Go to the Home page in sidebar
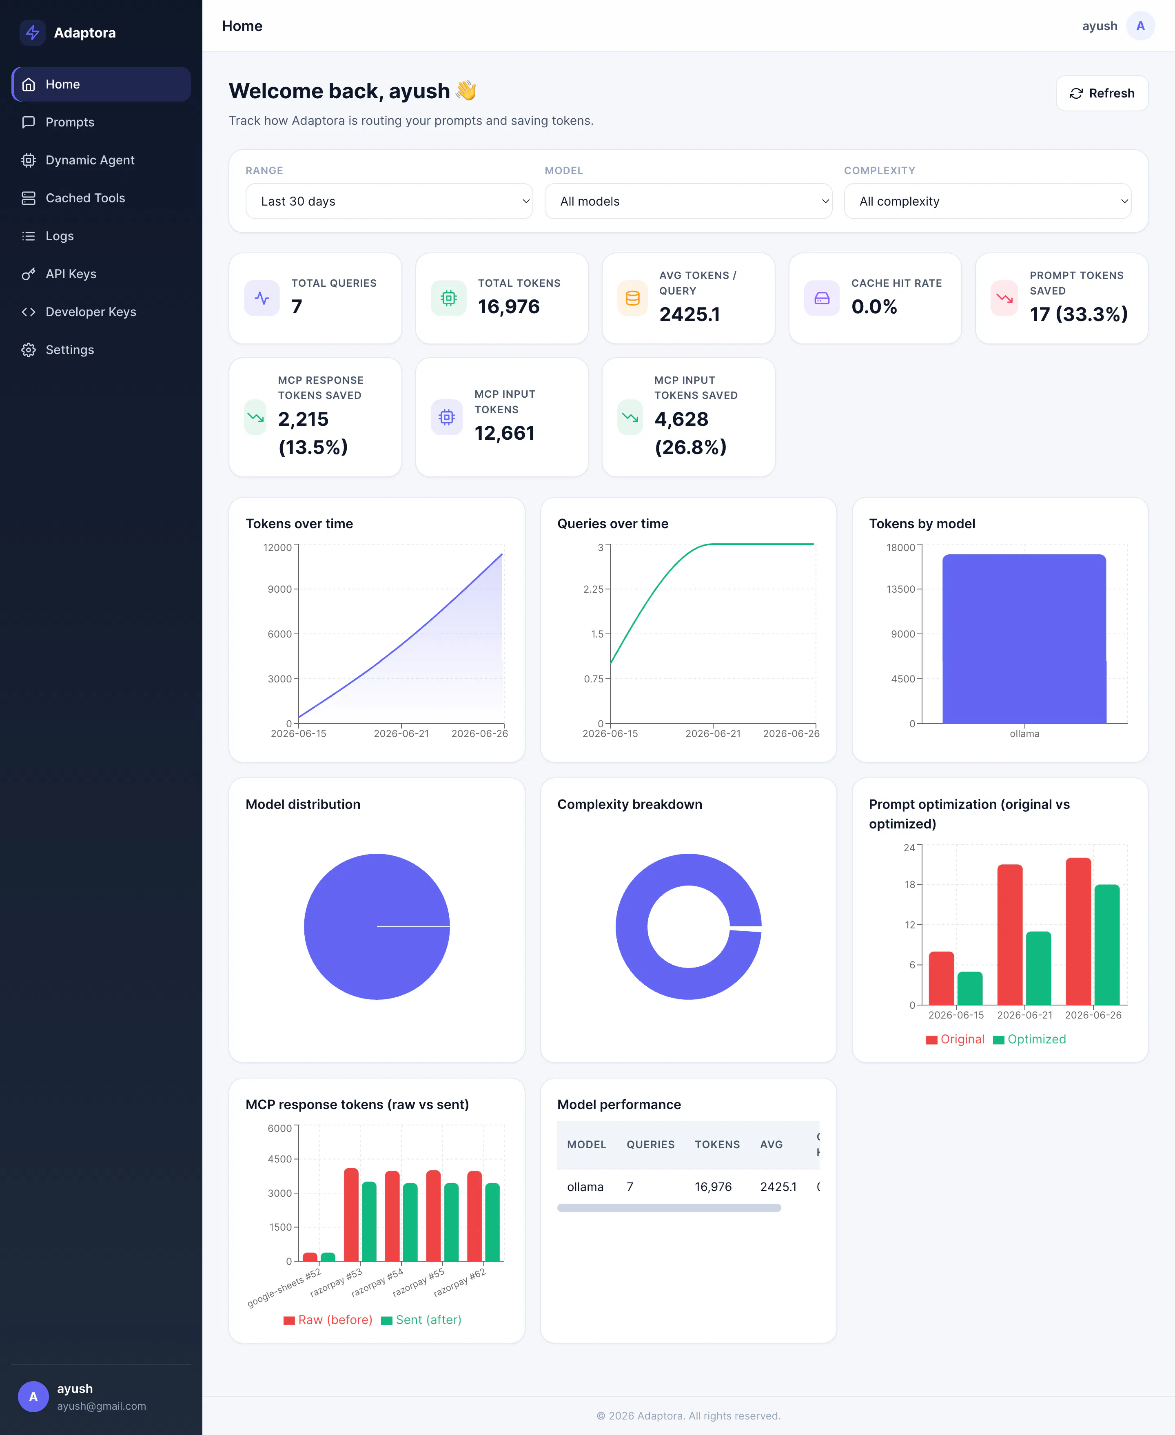The image size is (1175, 1435). [102, 84]
